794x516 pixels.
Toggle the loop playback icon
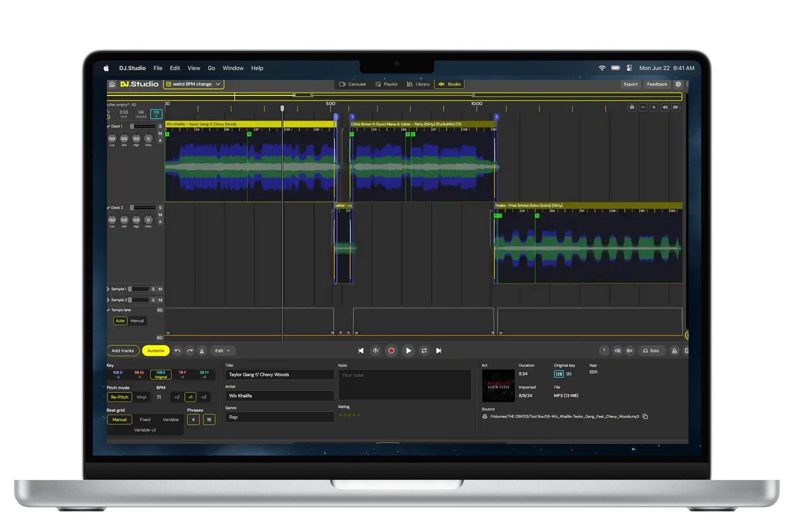(x=424, y=350)
